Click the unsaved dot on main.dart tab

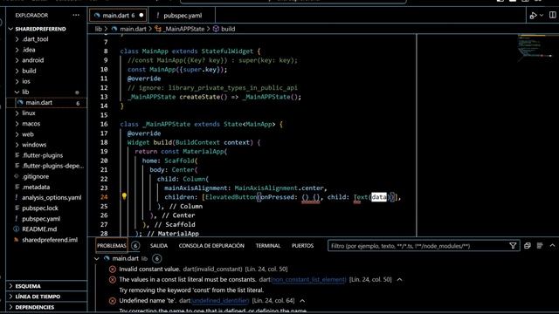pyautogui.click(x=141, y=16)
